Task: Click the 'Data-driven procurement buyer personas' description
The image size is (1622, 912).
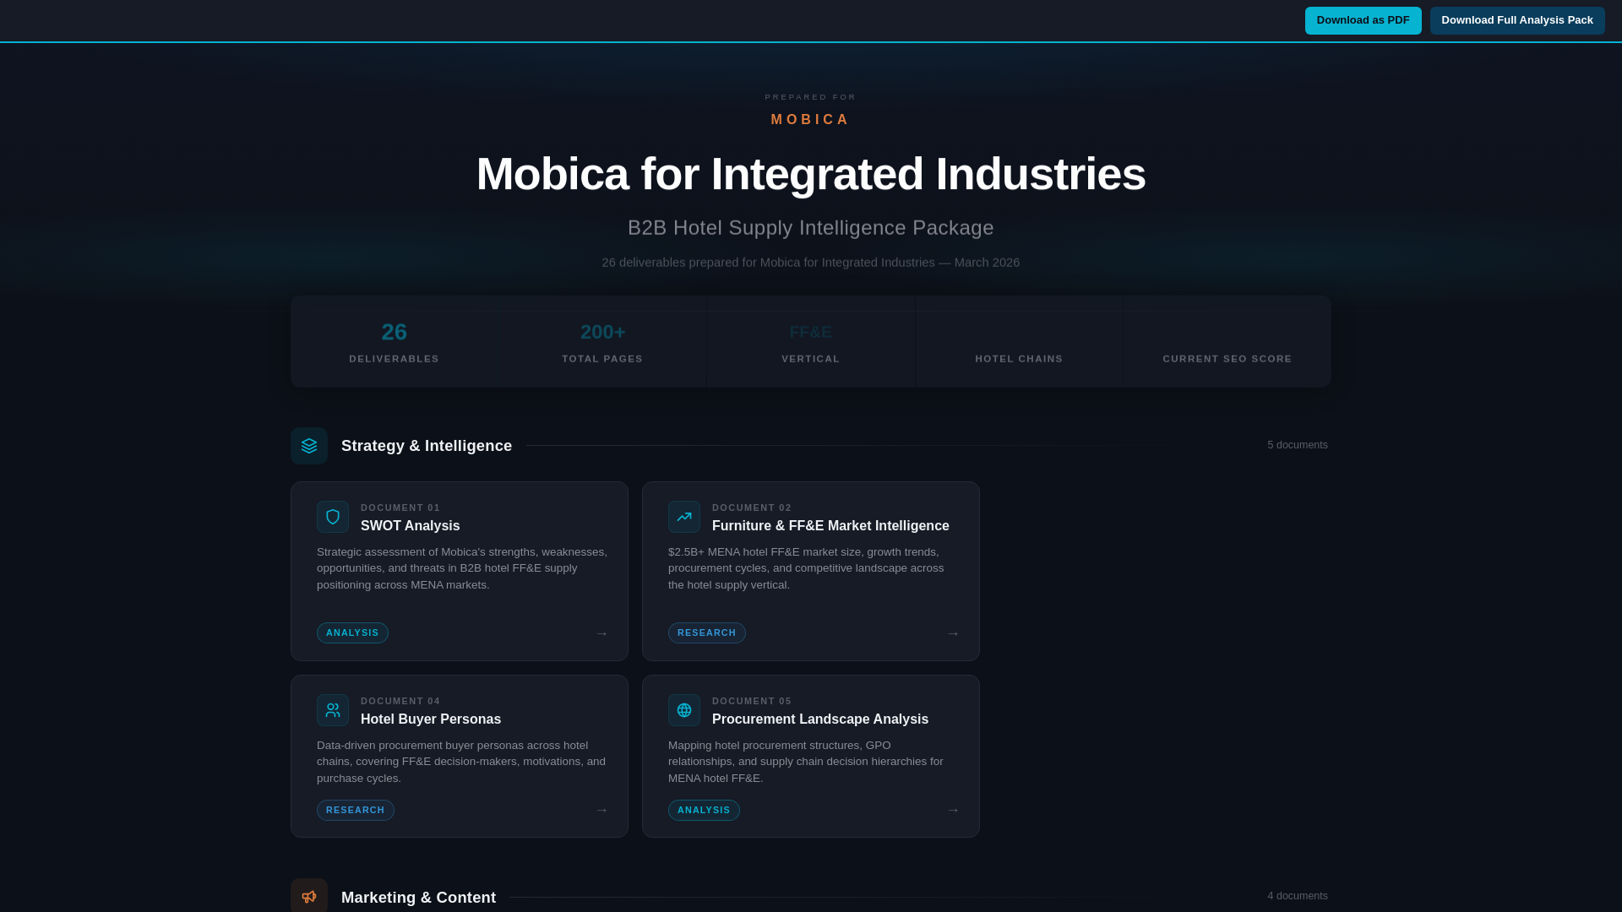Action: click(461, 762)
